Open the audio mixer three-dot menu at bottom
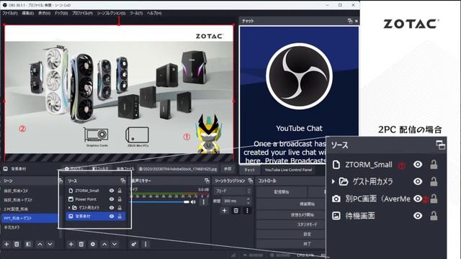461x259 pixels. click(x=146, y=244)
